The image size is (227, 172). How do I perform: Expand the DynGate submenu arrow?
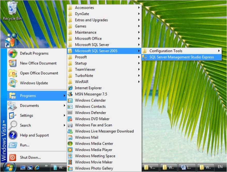[x=139, y=14]
